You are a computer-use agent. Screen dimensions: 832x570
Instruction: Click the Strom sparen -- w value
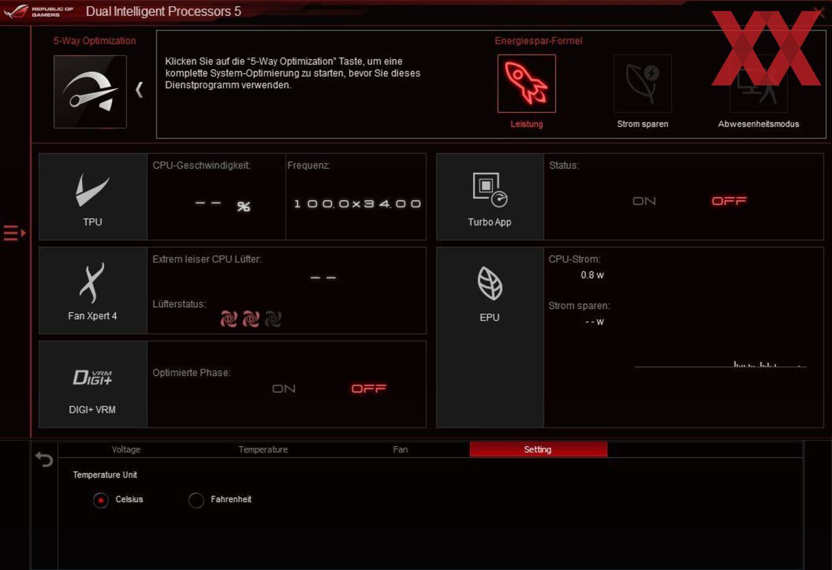coord(595,322)
